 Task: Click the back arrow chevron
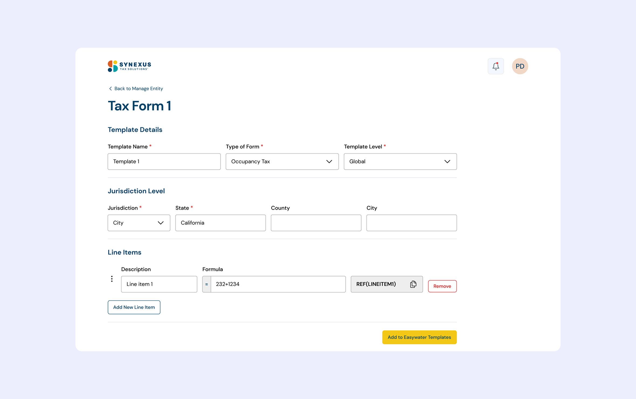click(x=110, y=89)
